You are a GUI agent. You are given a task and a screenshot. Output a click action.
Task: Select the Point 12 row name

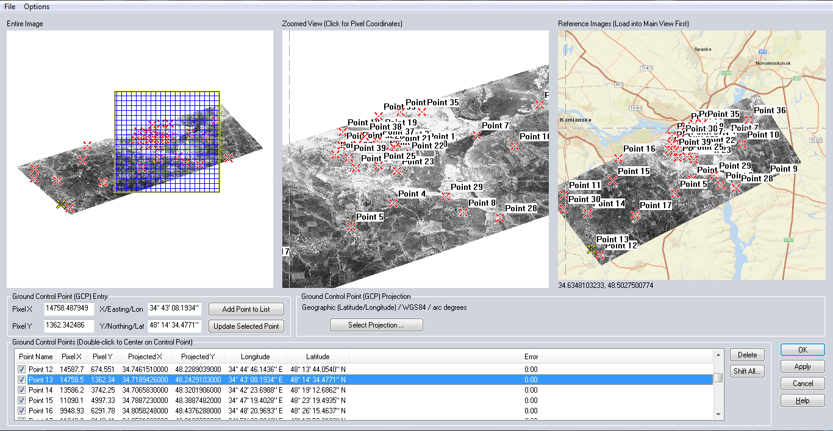41,370
